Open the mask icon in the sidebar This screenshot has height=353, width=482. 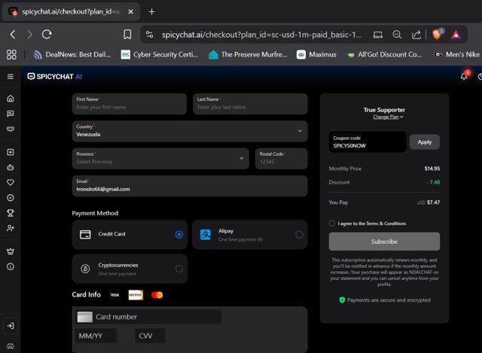coord(11,129)
